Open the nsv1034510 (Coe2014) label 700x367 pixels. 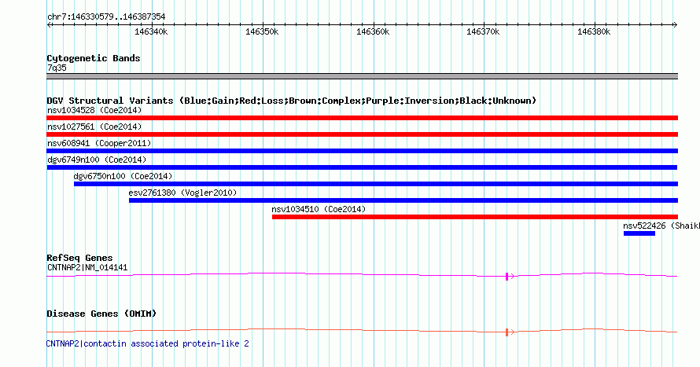pyautogui.click(x=319, y=209)
